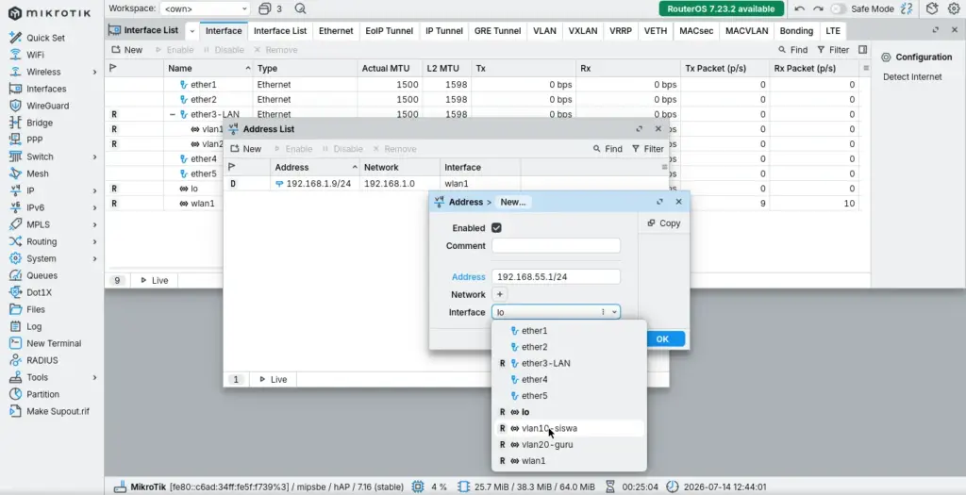Click the RouterOS 7.23.2 available button

coord(722,8)
